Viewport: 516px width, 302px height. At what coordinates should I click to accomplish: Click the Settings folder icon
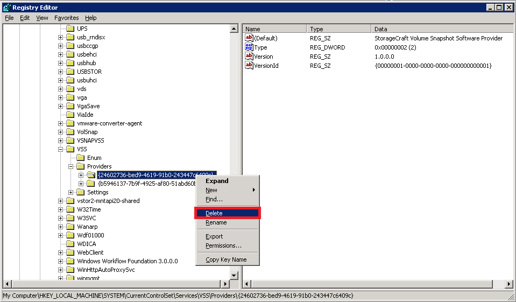pyautogui.click(x=80, y=192)
